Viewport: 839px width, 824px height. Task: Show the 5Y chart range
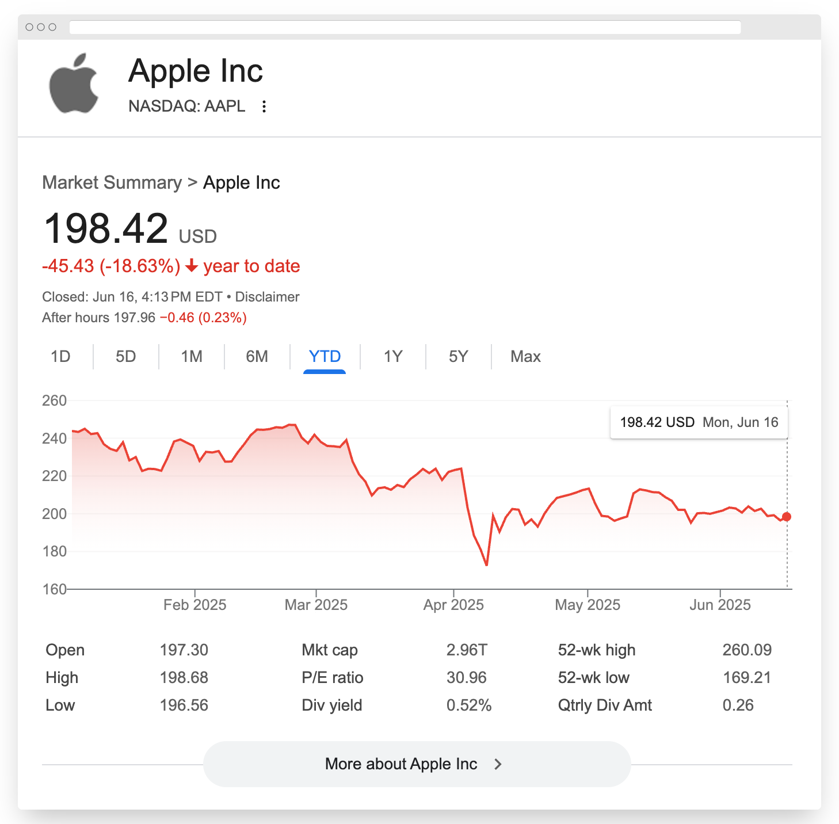pos(459,357)
